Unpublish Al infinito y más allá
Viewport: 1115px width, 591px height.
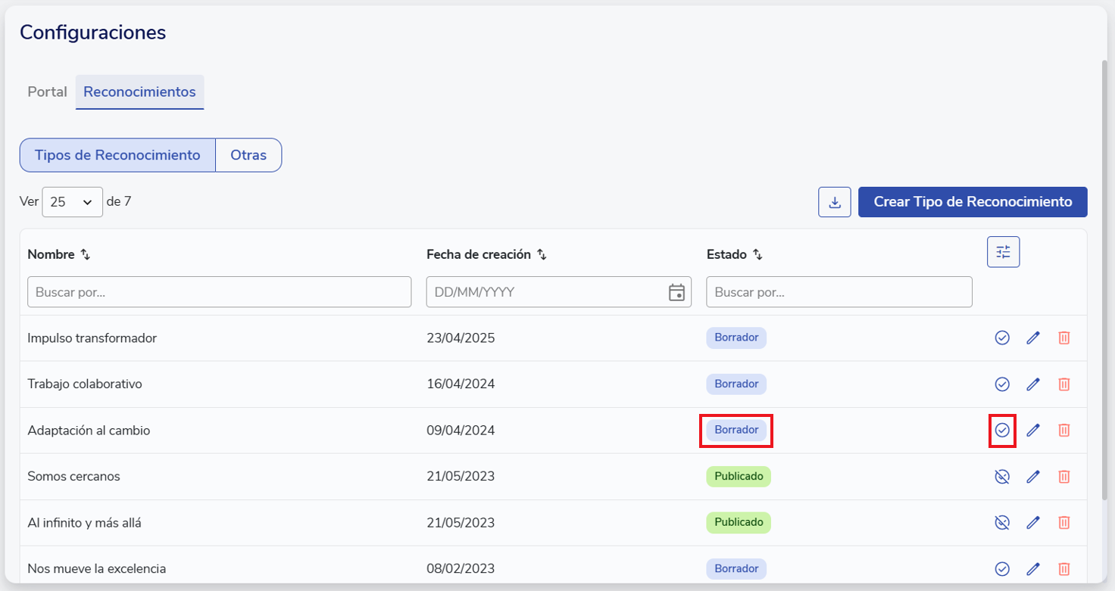tap(1002, 523)
